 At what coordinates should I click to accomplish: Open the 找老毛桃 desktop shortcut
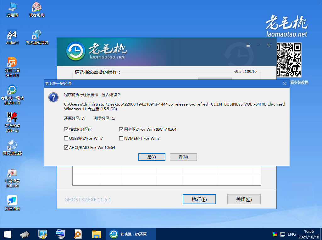37,9
